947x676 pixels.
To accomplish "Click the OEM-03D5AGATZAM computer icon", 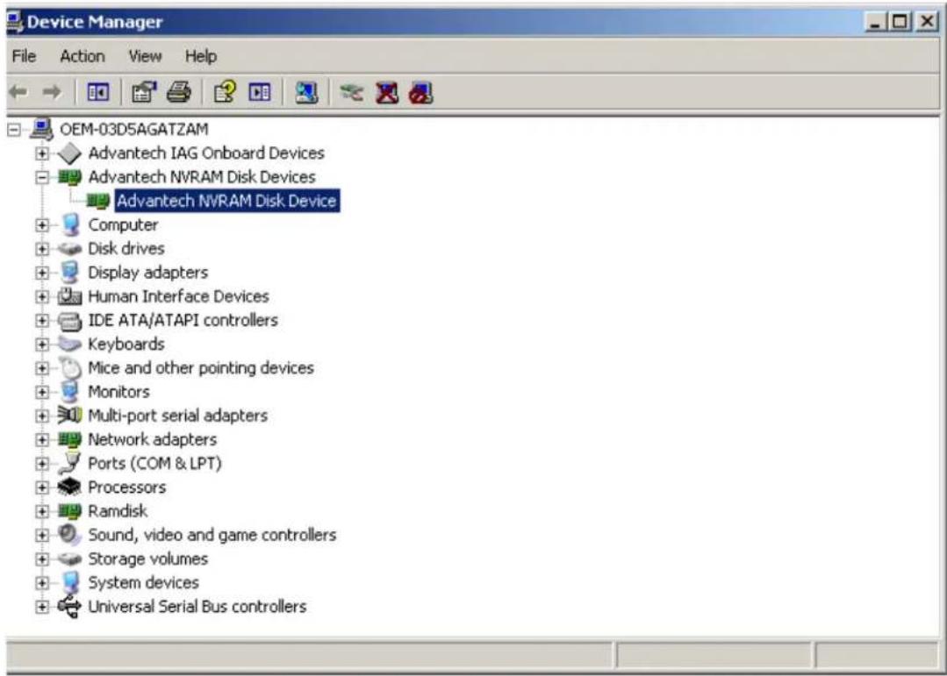I will tap(41, 129).
